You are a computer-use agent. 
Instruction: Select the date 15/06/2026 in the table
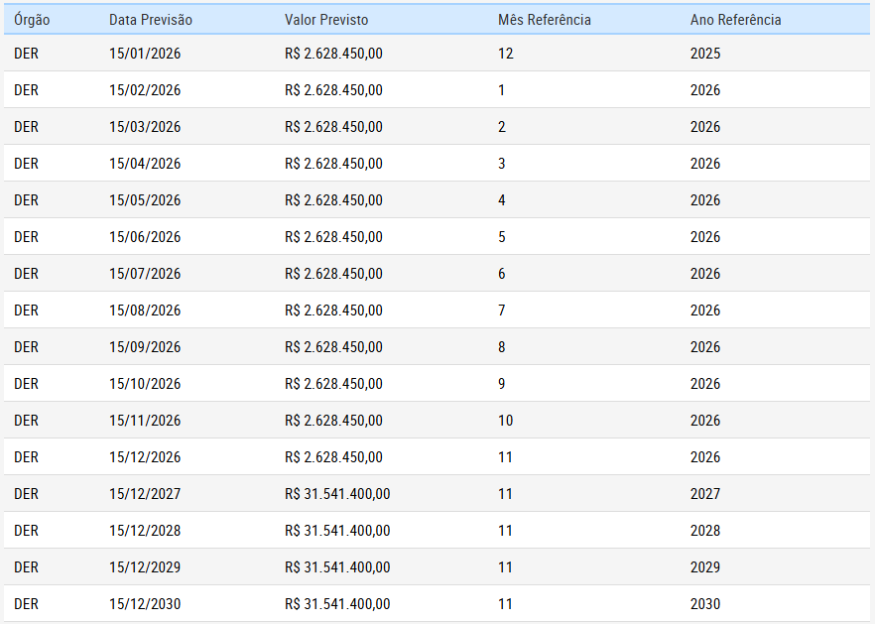(x=145, y=237)
